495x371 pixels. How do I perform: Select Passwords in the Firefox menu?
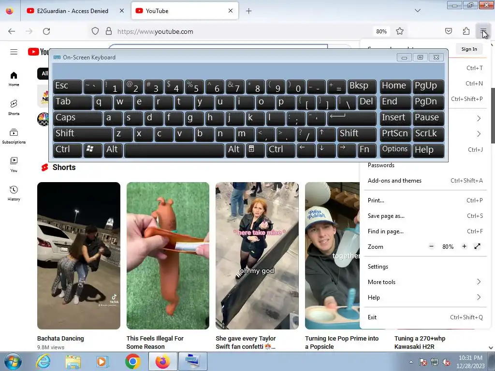425,165
